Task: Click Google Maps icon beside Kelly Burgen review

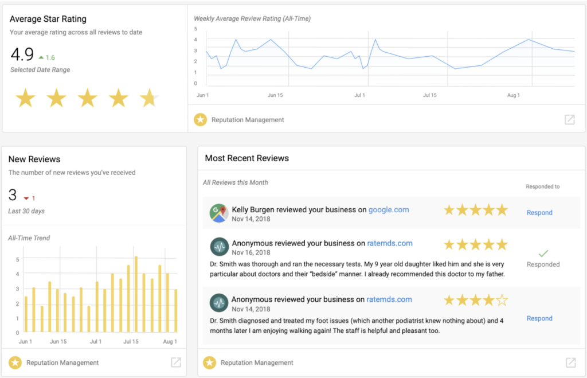Action: point(219,213)
